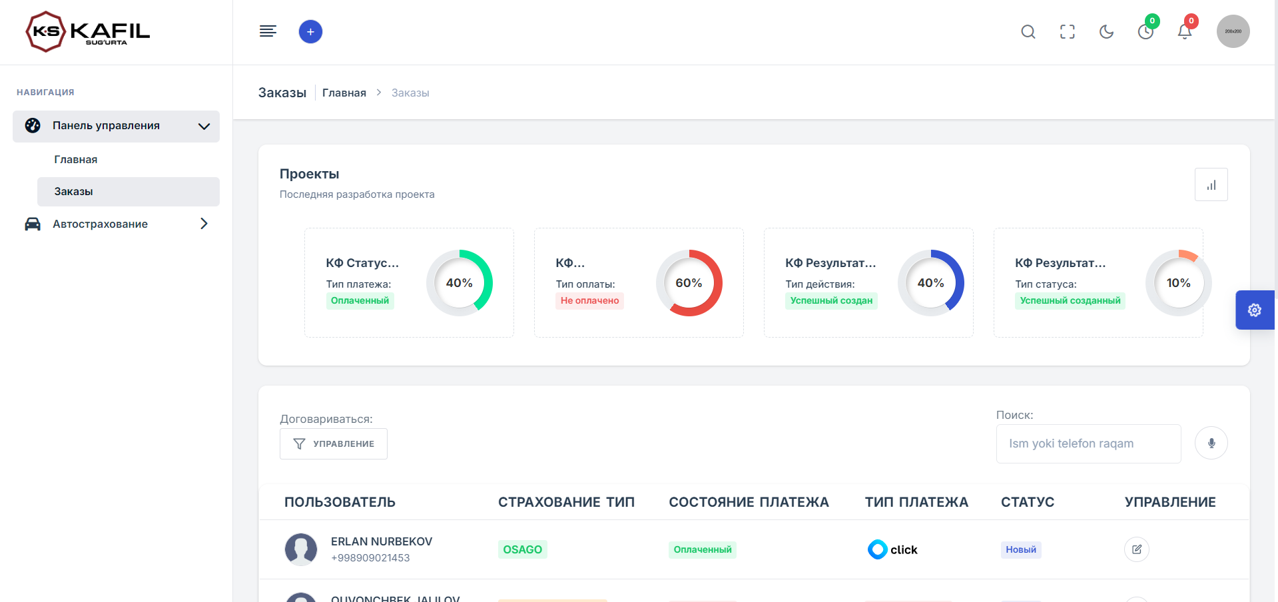The height and width of the screenshot is (602, 1278).
Task: Click the sidebar toggle icon near the logo
Action: click(268, 31)
